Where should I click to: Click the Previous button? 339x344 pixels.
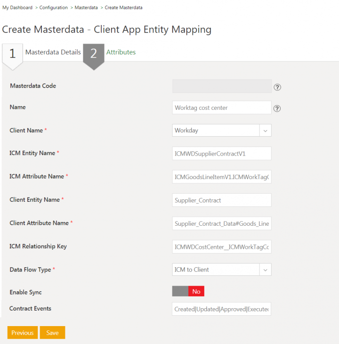[22, 333]
